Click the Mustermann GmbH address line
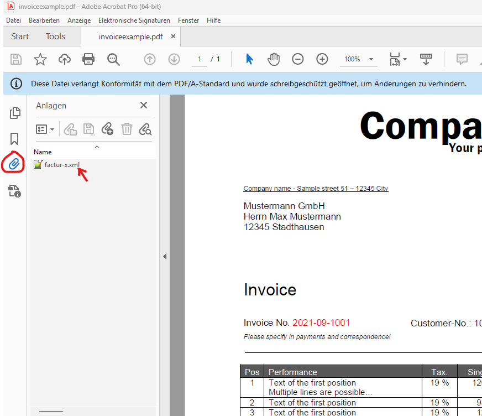The image size is (482, 416). (x=284, y=206)
